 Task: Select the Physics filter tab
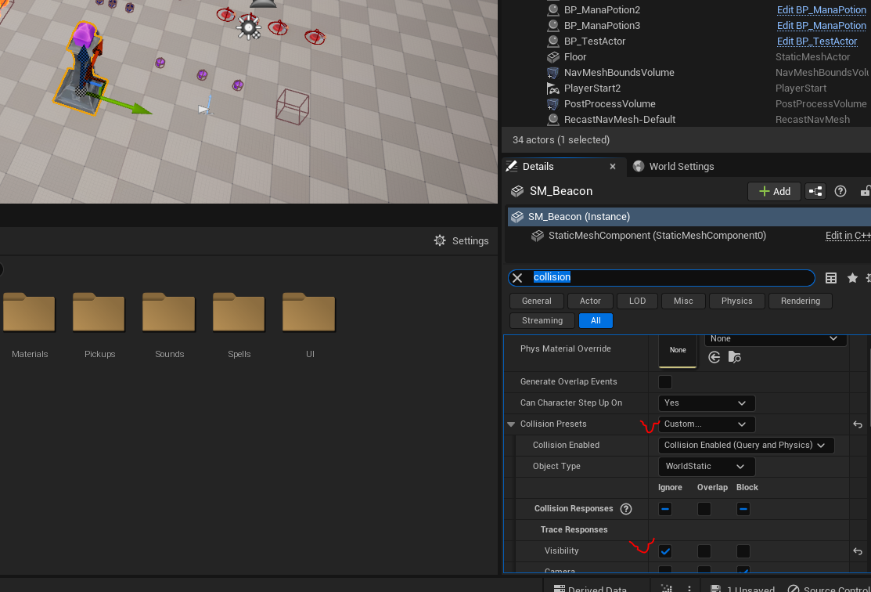click(x=736, y=301)
